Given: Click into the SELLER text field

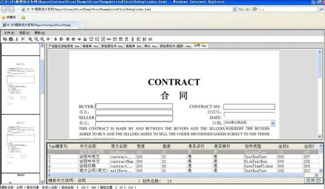Looking at the screenshot, I should [x=134, y=118].
